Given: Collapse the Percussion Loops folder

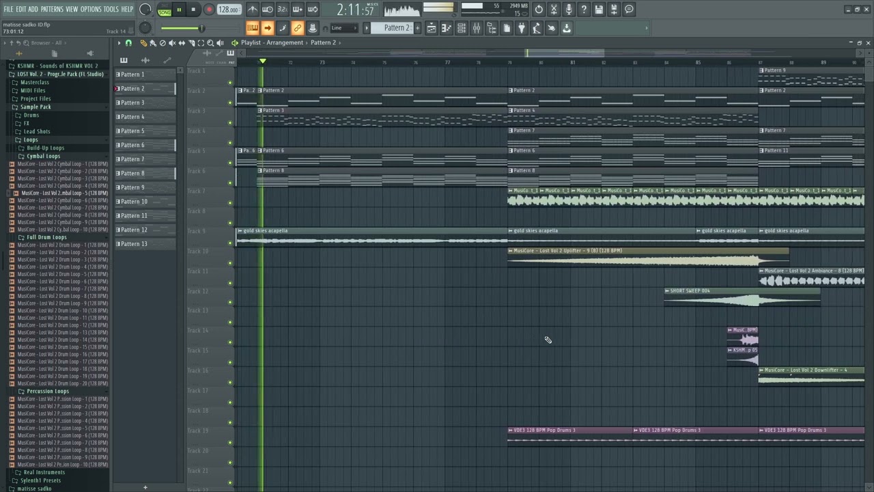Looking at the screenshot, I should pyautogui.click(x=47, y=392).
